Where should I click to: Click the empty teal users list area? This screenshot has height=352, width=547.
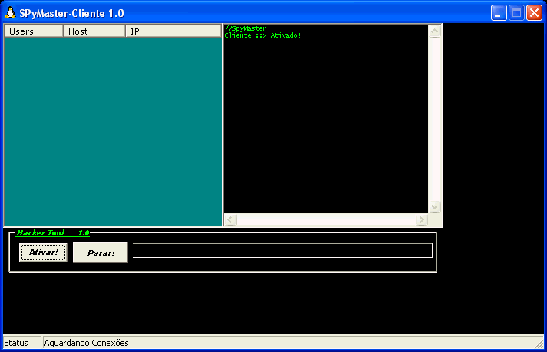click(x=112, y=130)
